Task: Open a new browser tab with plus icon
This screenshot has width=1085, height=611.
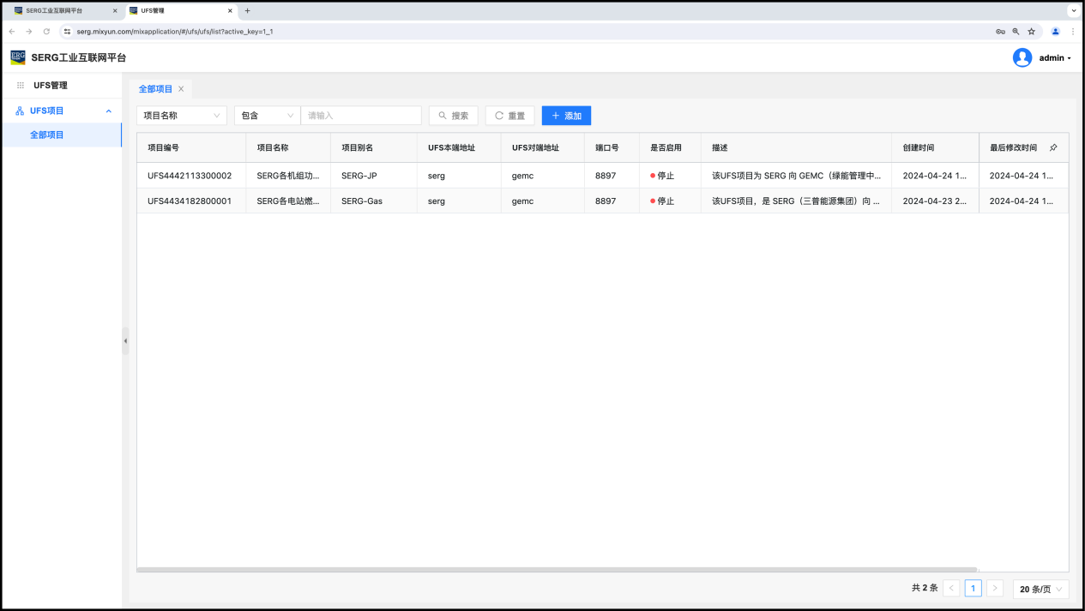Action: click(248, 11)
